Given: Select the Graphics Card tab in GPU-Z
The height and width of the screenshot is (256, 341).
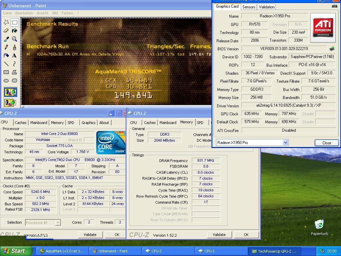Looking at the screenshot, I should pyautogui.click(x=227, y=7).
